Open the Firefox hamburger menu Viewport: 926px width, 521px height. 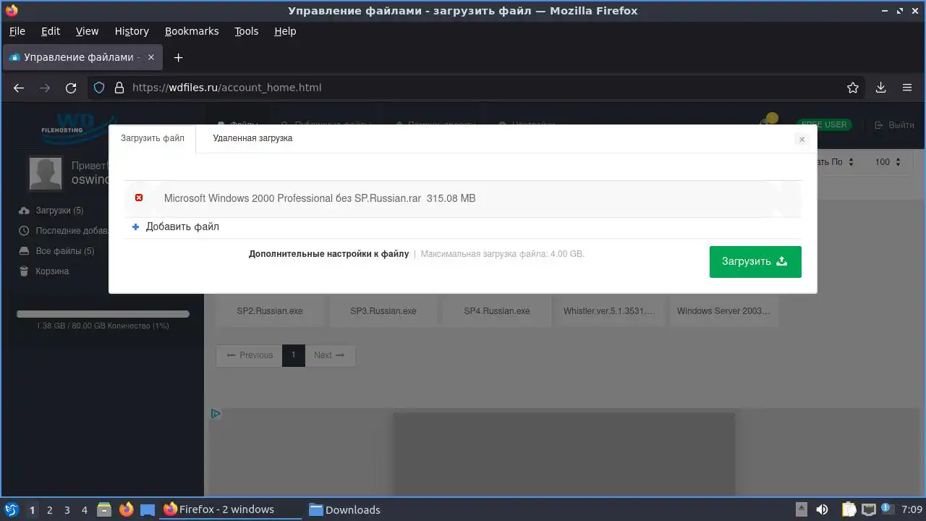tap(906, 88)
